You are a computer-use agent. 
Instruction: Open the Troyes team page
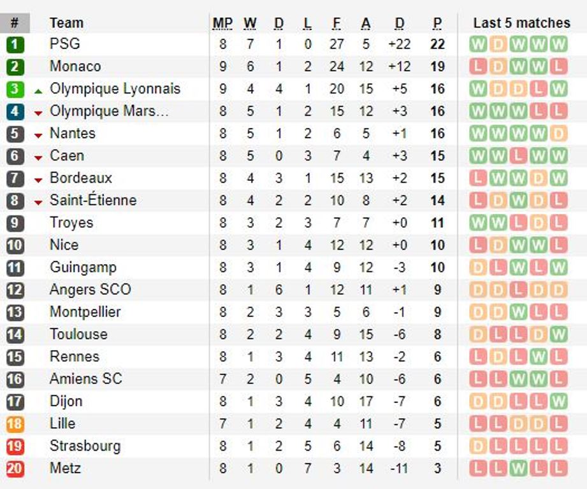(72, 222)
